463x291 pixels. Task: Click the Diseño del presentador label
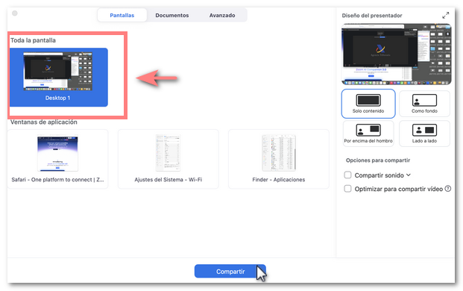pyautogui.click(x=372, y=16)
